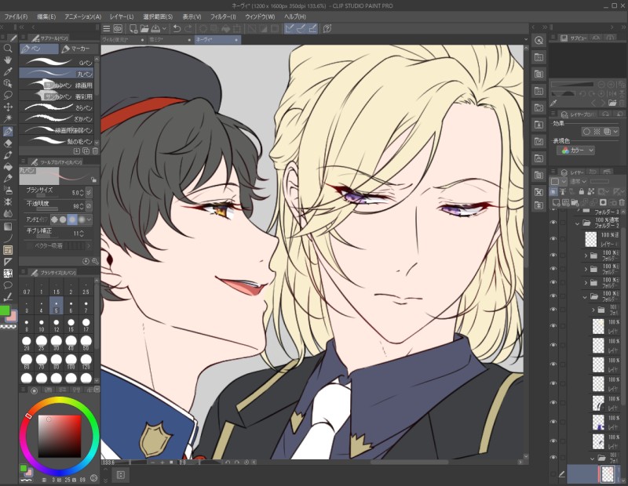Open the ファイル(F) menu
The height and width of the screenshot is (486, 628).
coord(16,16)
